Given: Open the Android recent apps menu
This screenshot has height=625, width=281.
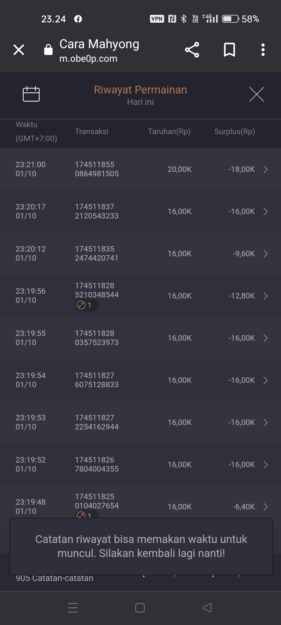Looking at the screenshot, I should pyautogui.click(x=73, y=608).
